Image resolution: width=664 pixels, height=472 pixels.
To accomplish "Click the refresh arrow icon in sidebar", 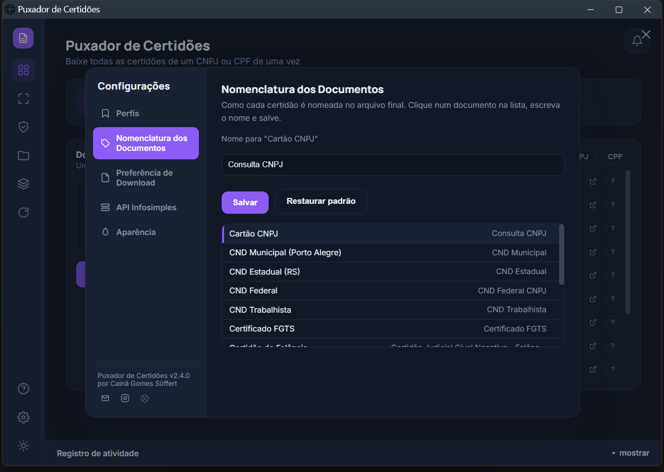I will (x=23, y=212).
